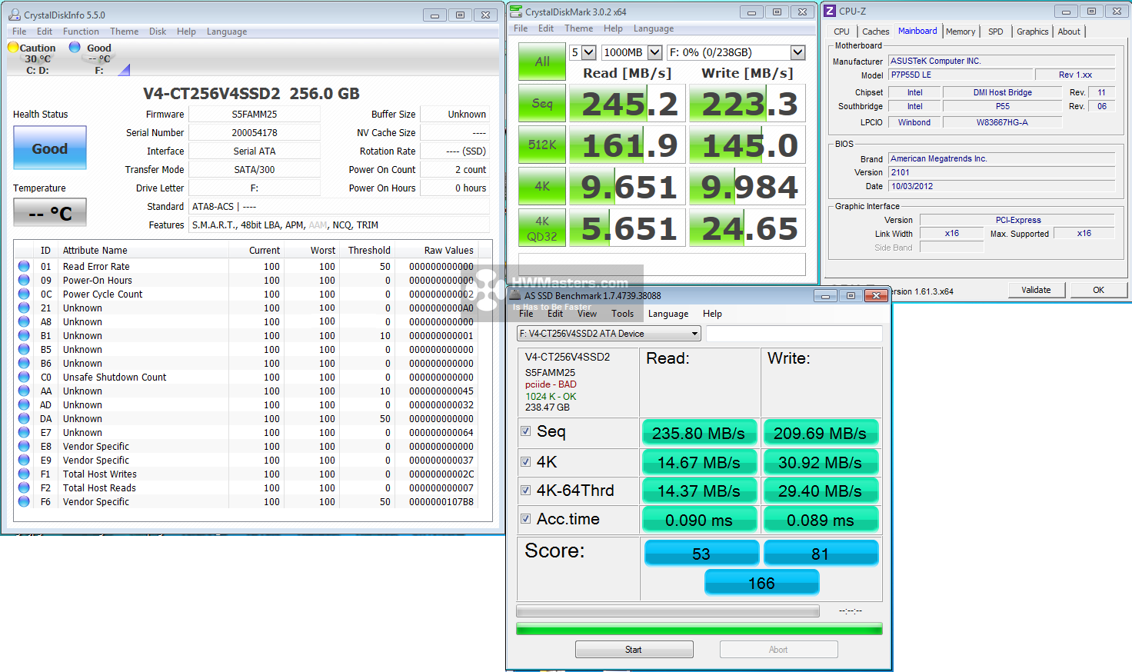Switch to the Graphics tab in CPU-Z
This screenshot has height=672, width=1132.
[1033, 32]
